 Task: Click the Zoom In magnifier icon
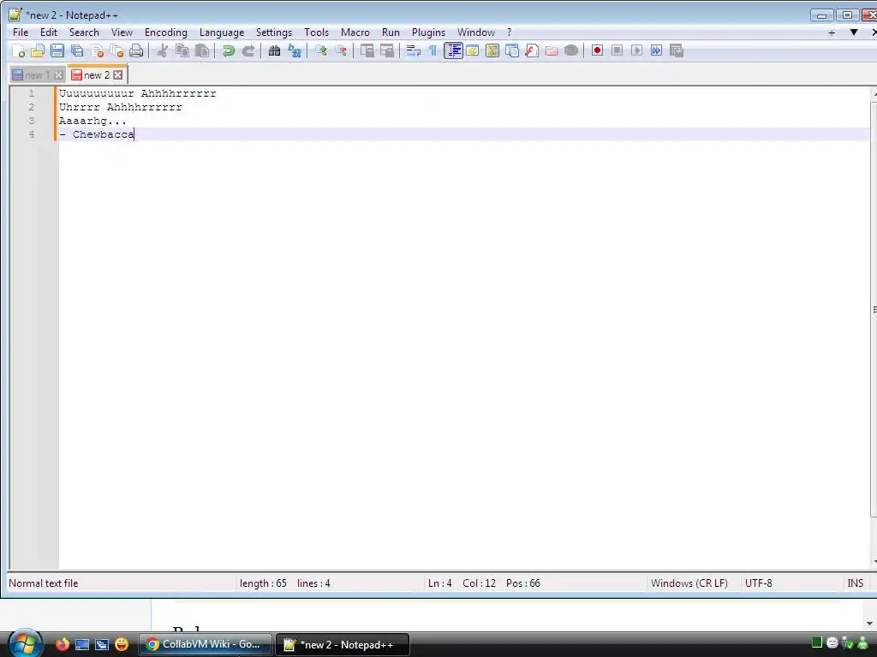tap(320, 50)
